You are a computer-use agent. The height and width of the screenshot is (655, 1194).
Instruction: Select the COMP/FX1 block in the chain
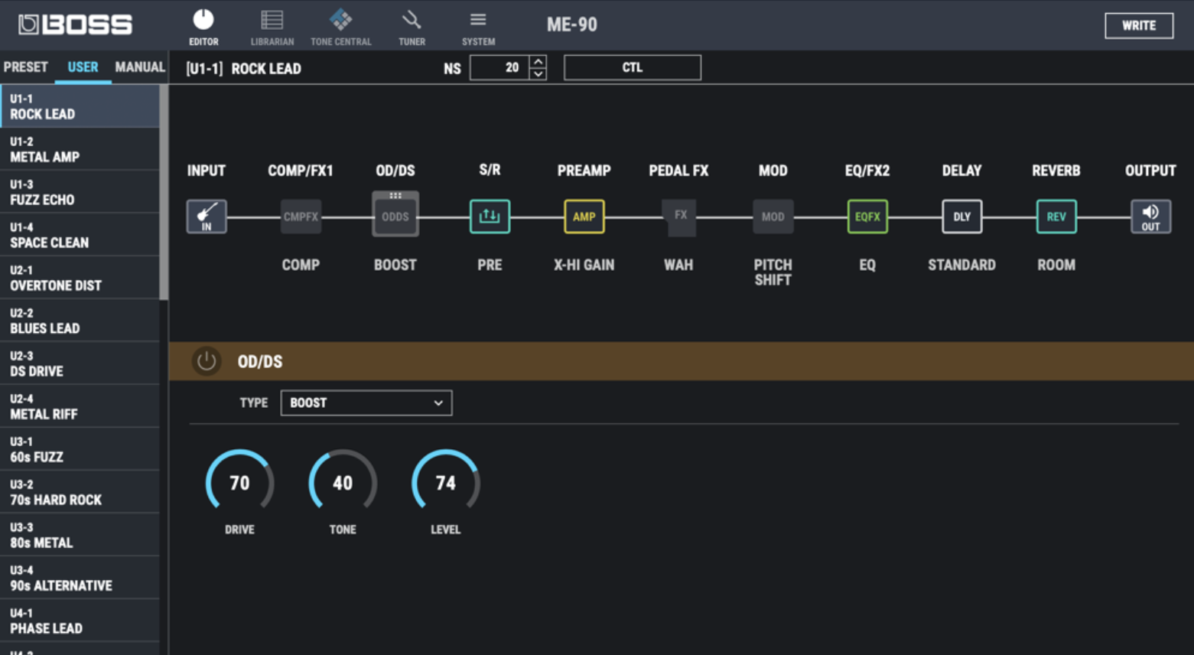click(x=301, y=216)
